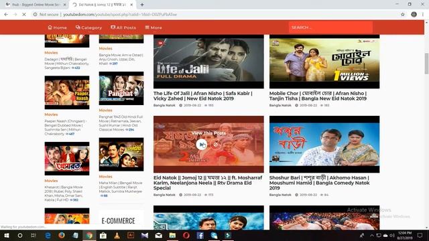Click Movies label above Panghat description
429x241 pixels.
click(x=106, y=110)
